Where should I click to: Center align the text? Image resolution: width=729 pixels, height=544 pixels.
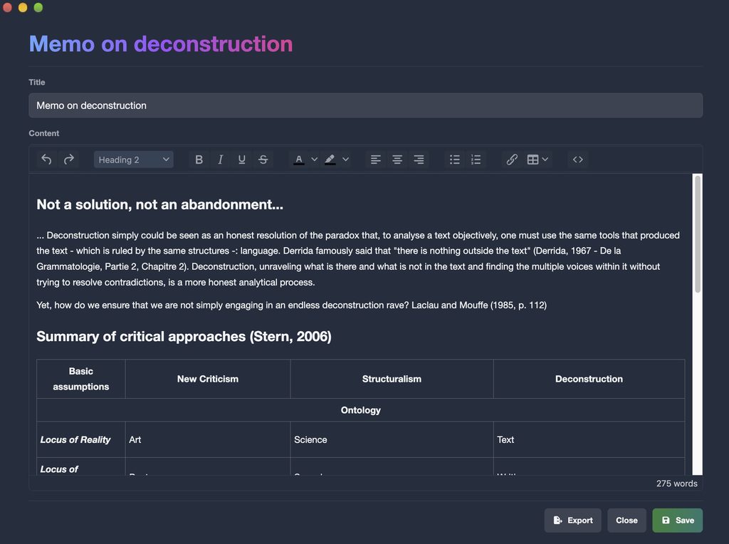pos(397,159)
